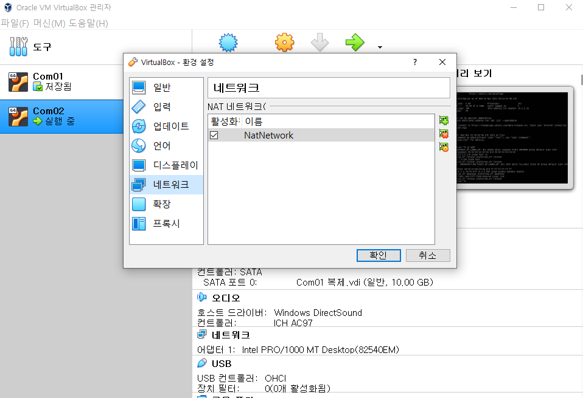
Task: Click the audio speaker icon
Action: 202,297
